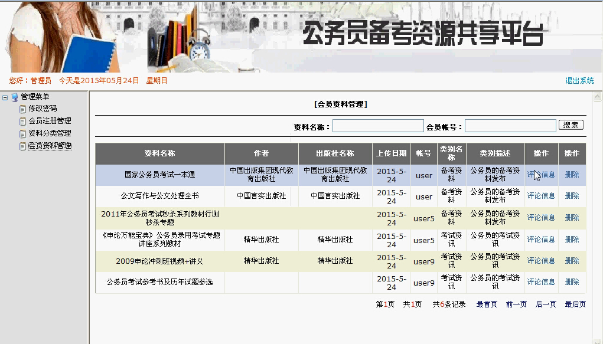
Task: Open 评论信息 for 国家公务员考试一本通
Action: coord(541,175)
